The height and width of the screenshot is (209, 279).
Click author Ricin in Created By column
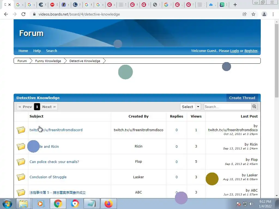[x=138, y=146]
